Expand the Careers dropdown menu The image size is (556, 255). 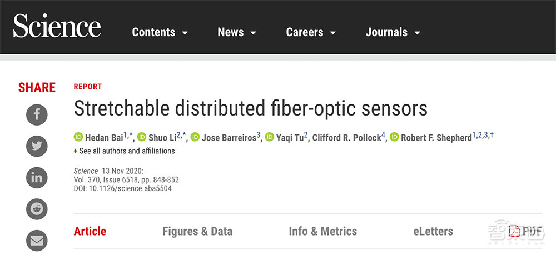coord(311,32)
